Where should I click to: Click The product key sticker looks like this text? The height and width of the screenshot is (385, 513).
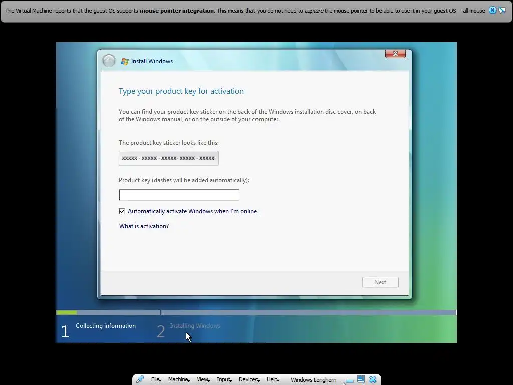(x=169, y=143)
